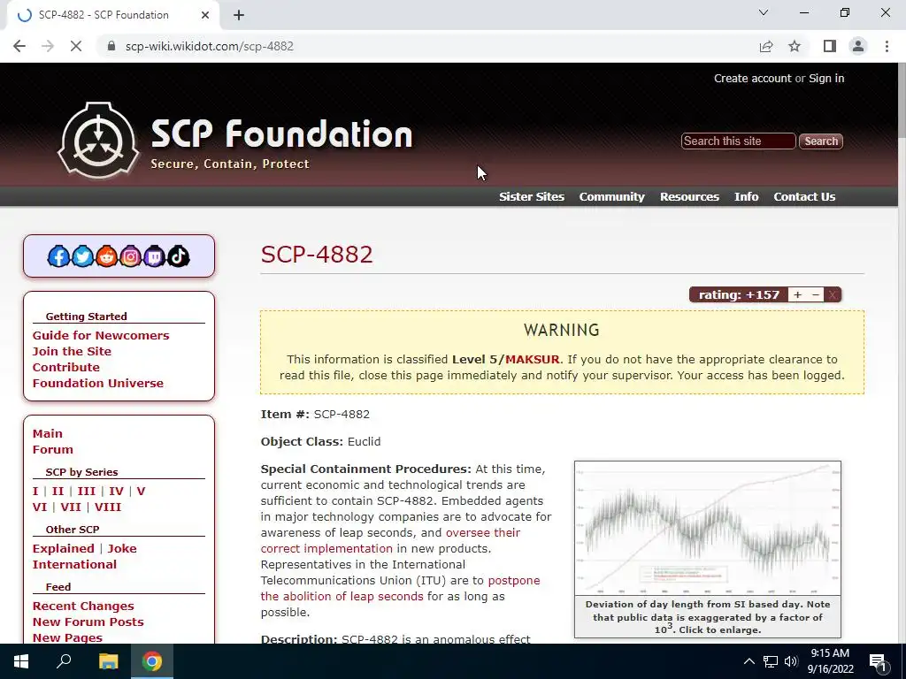This screenshot has width=906, height=679.
Task: Cancel vote with the X button
Action: 833,295
